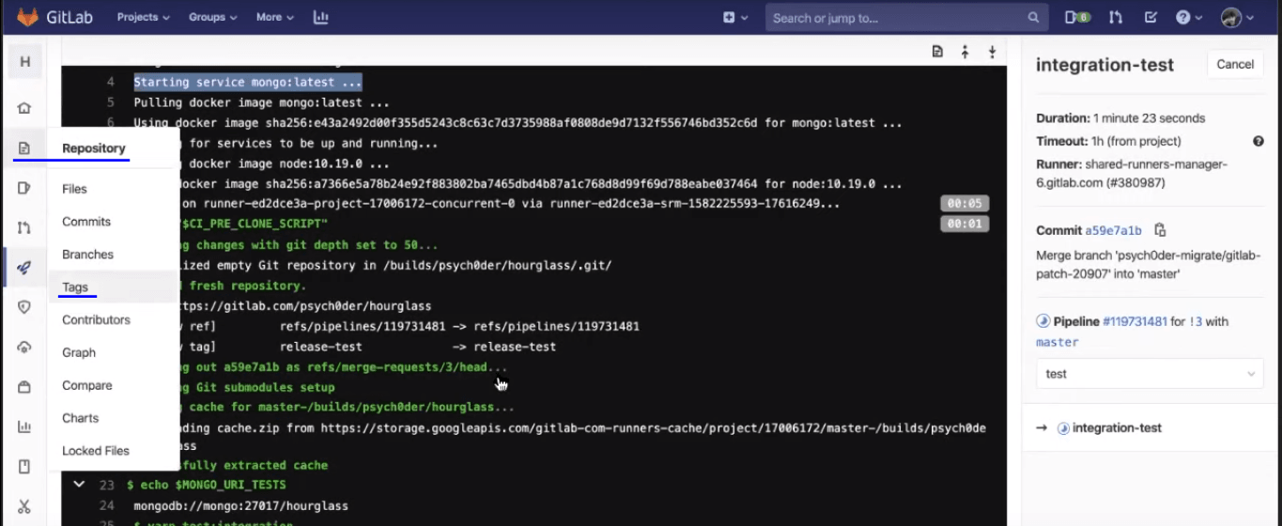Open Merge Requests sidebar icon
The image size is (1282, 526).
tap(24, 227)
